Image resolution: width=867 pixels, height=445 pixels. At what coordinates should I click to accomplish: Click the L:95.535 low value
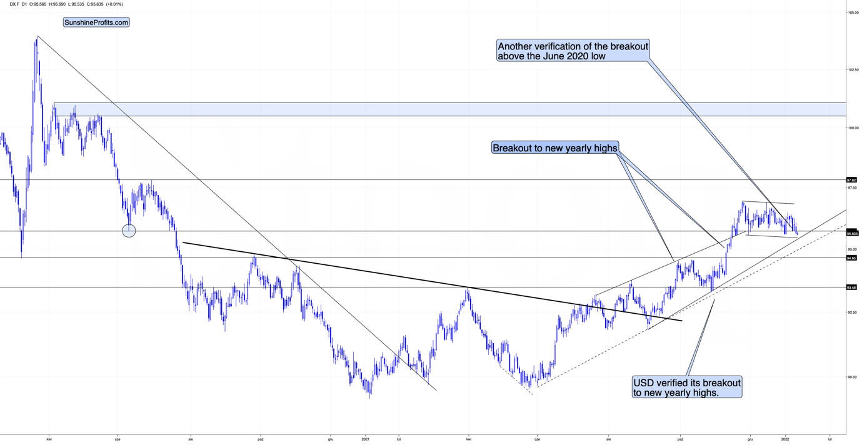pyautogui.click(x=76, y=4)
